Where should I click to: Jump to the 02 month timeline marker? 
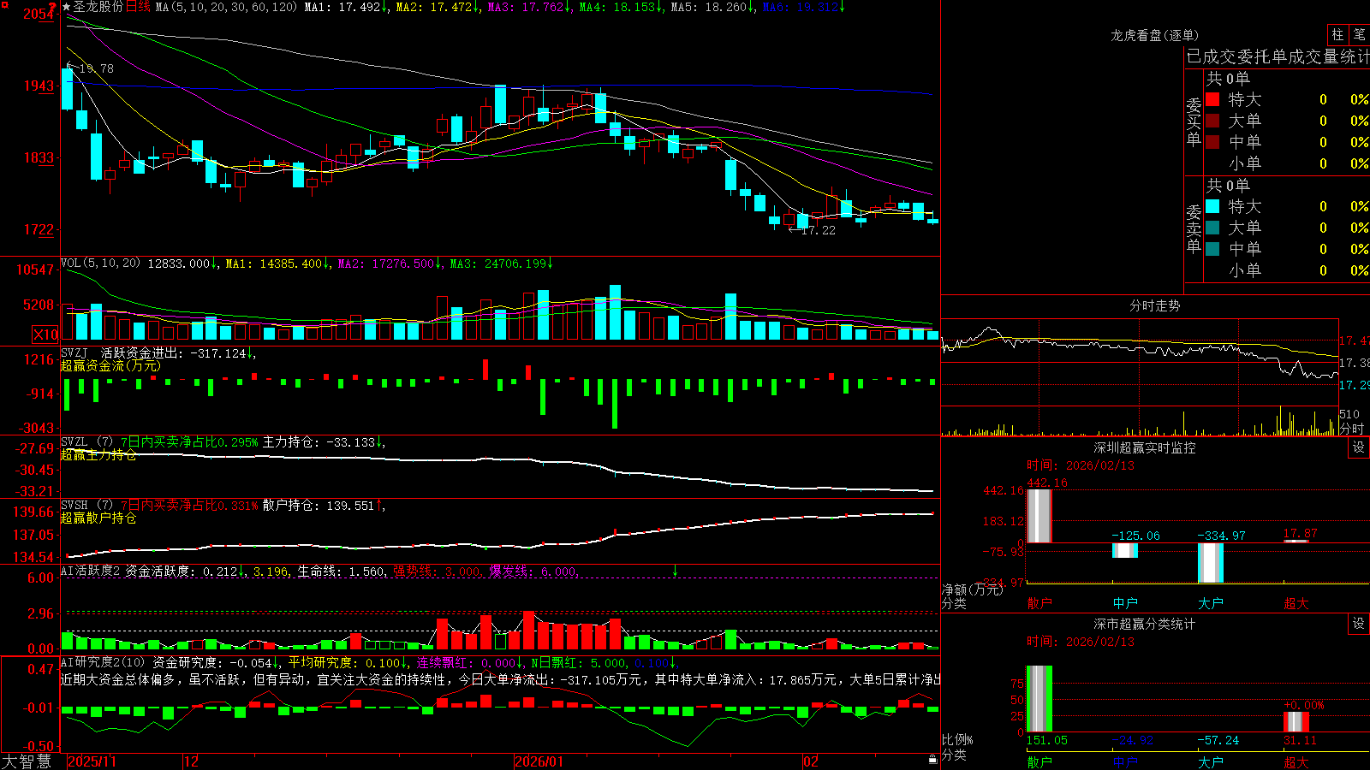point(811,761)
